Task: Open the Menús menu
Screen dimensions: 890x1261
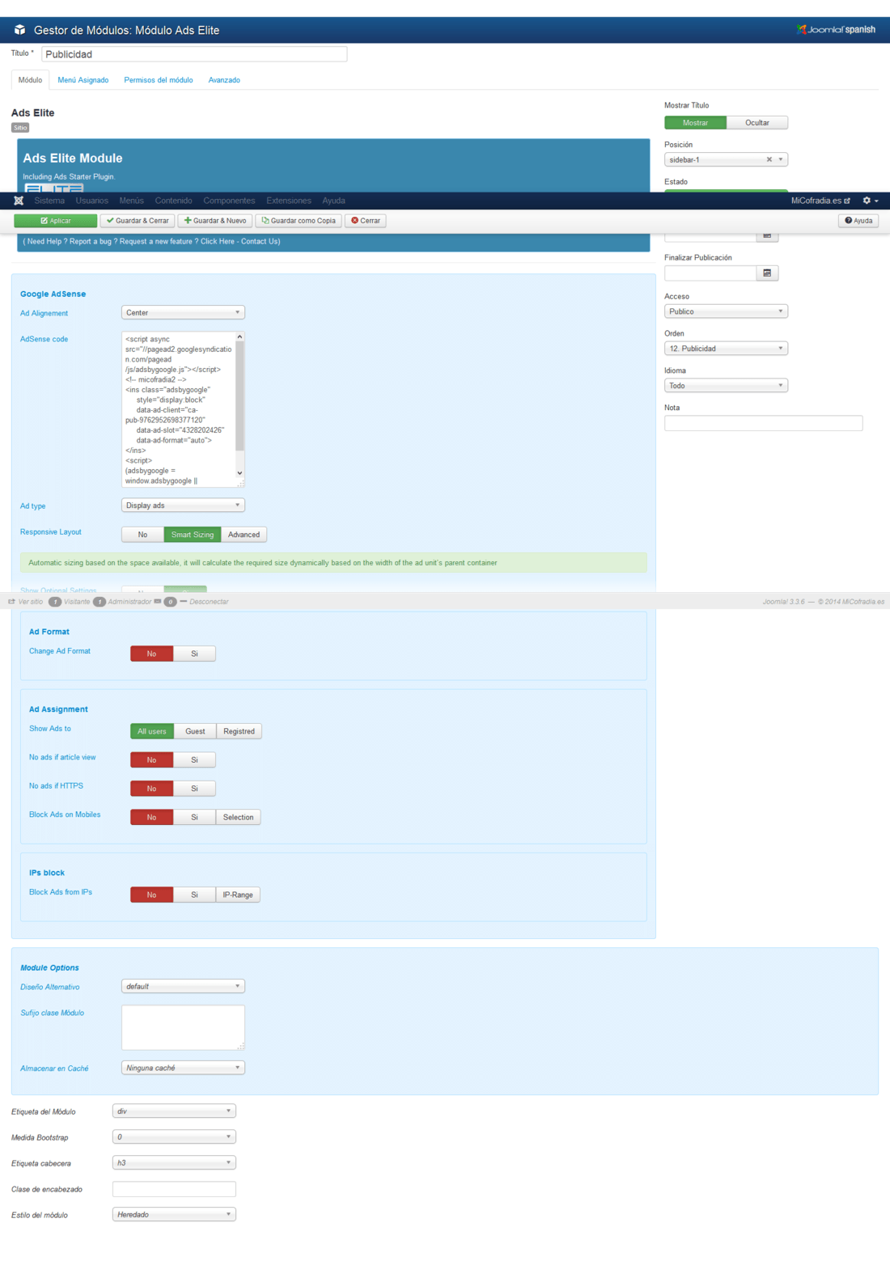Action: [131, 201]
